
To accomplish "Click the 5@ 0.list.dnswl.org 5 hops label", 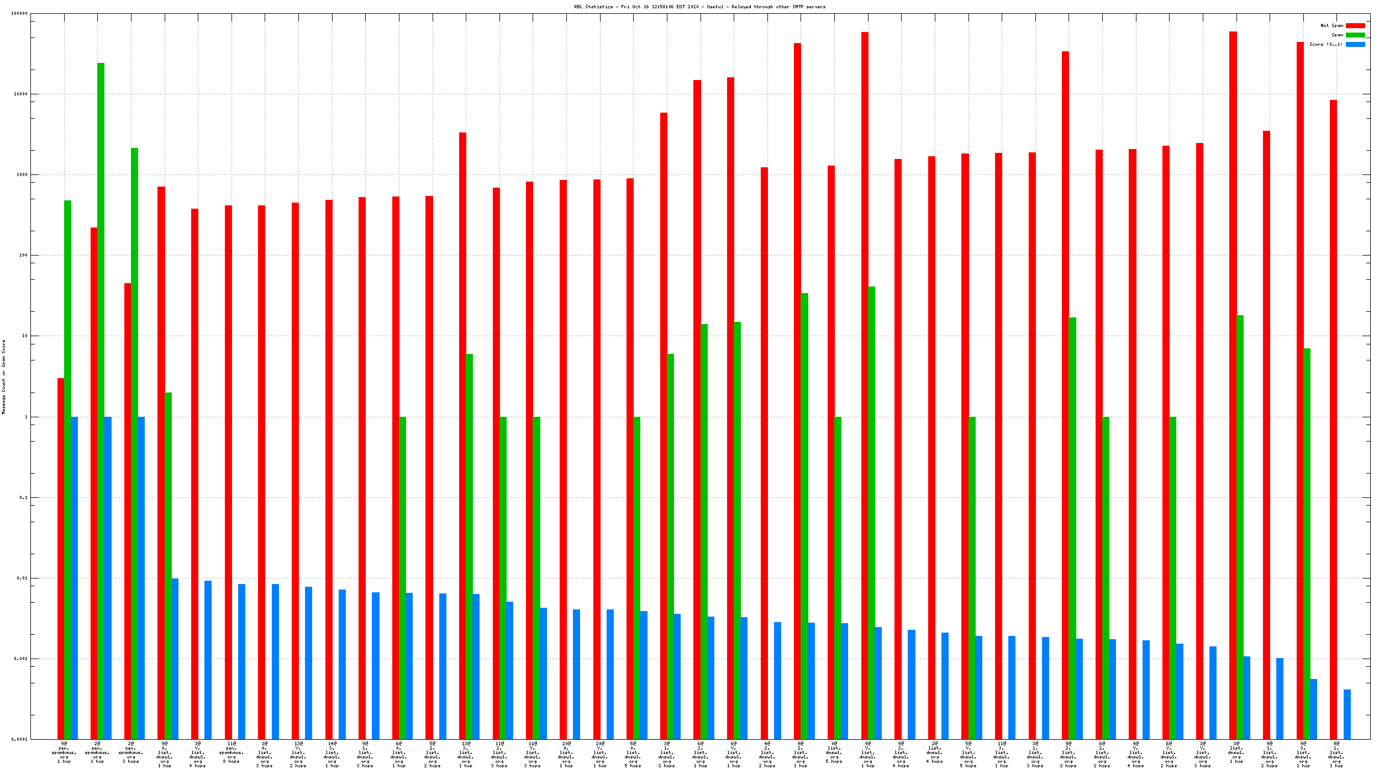I will (633, 755).
